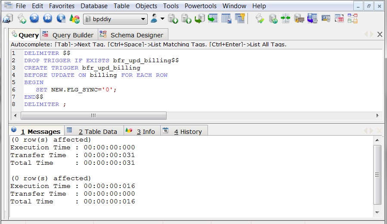Open the Favorites menu
This screenshot has height=224, width=387.
pos(62,6)
